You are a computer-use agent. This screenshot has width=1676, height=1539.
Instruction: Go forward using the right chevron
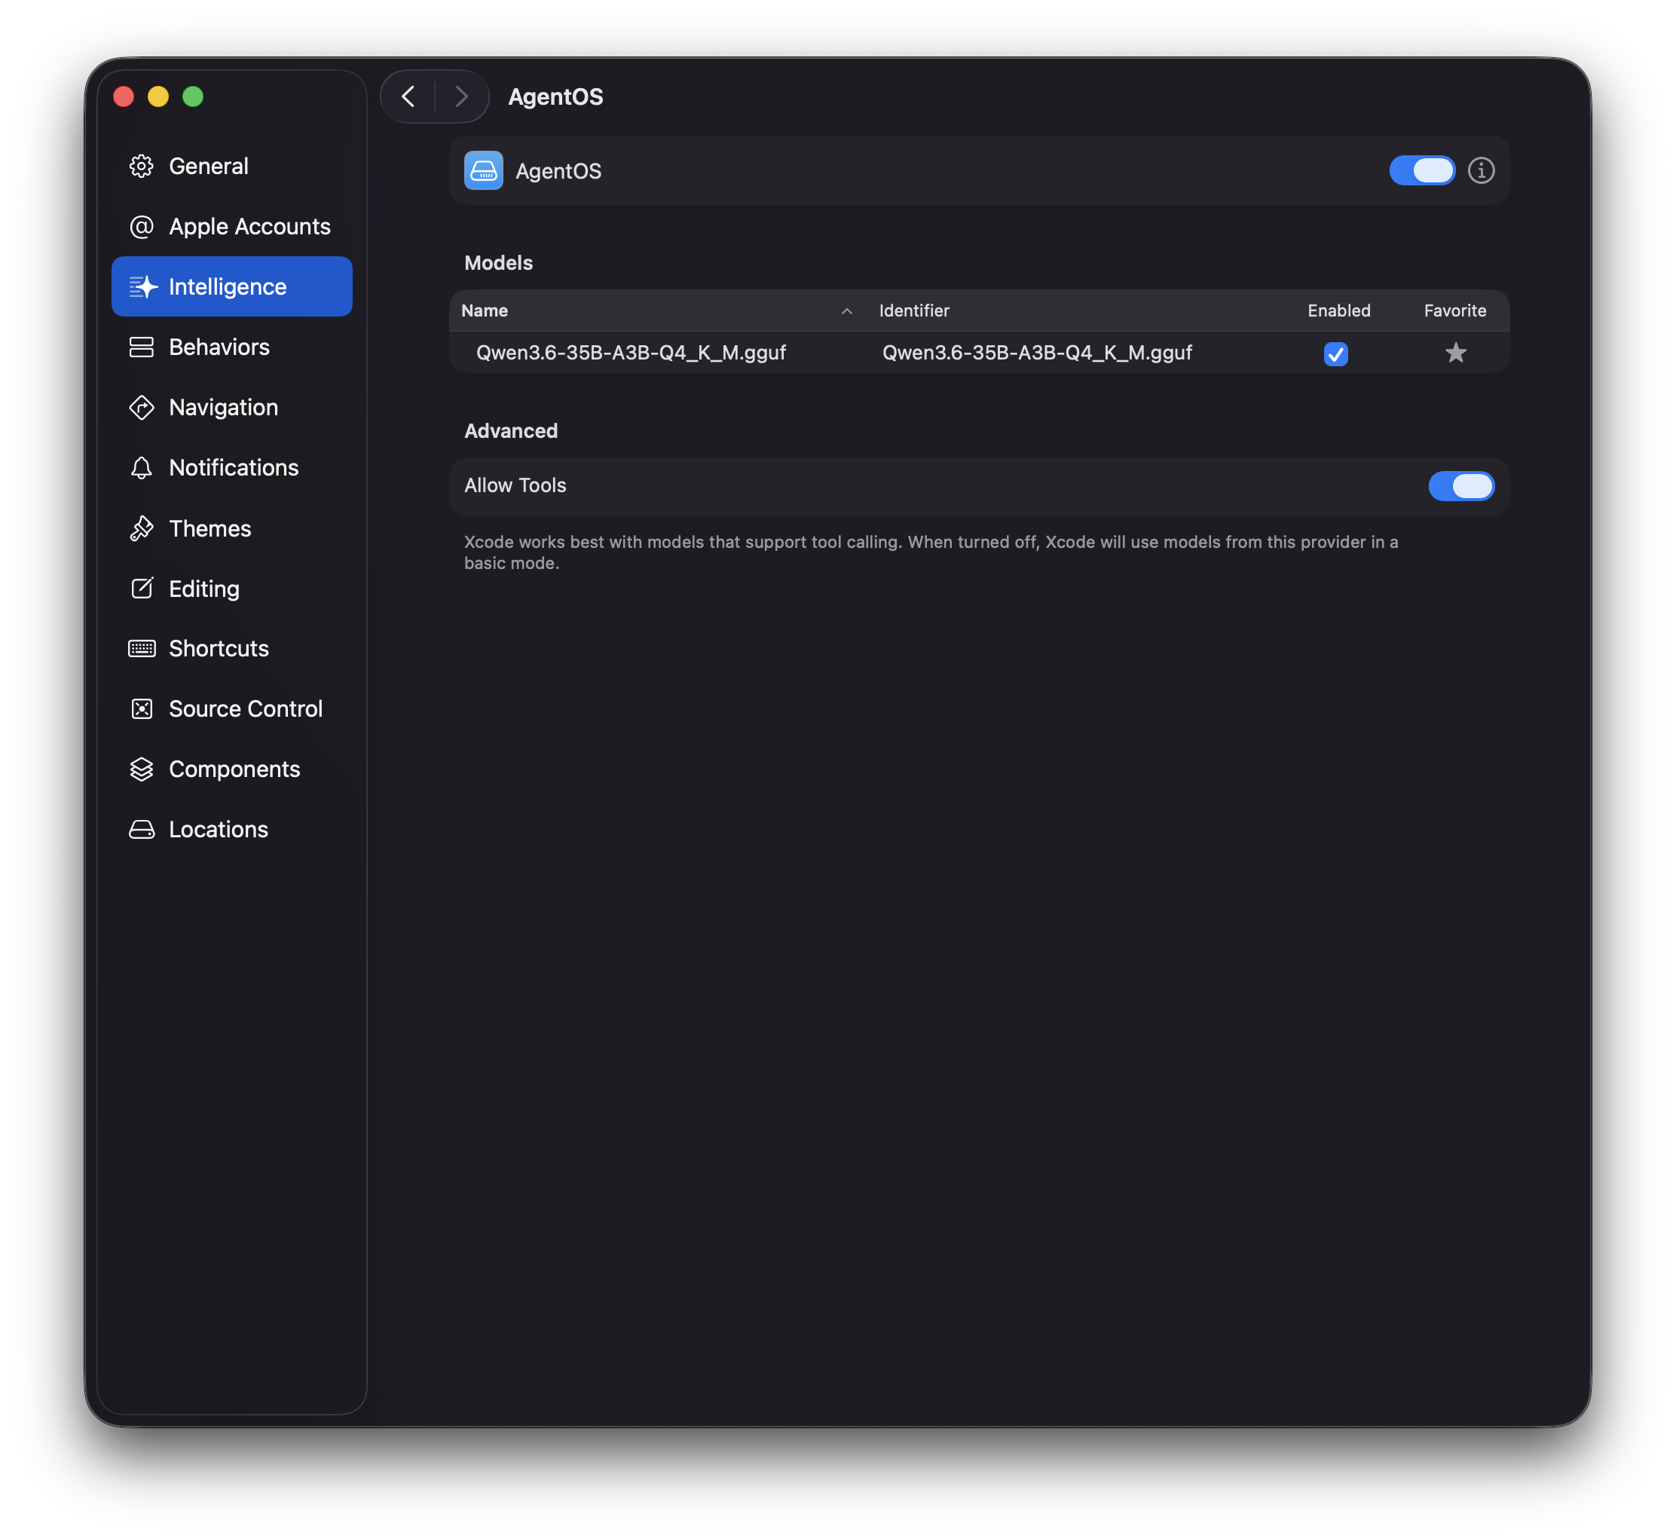[x=461, y=96]
